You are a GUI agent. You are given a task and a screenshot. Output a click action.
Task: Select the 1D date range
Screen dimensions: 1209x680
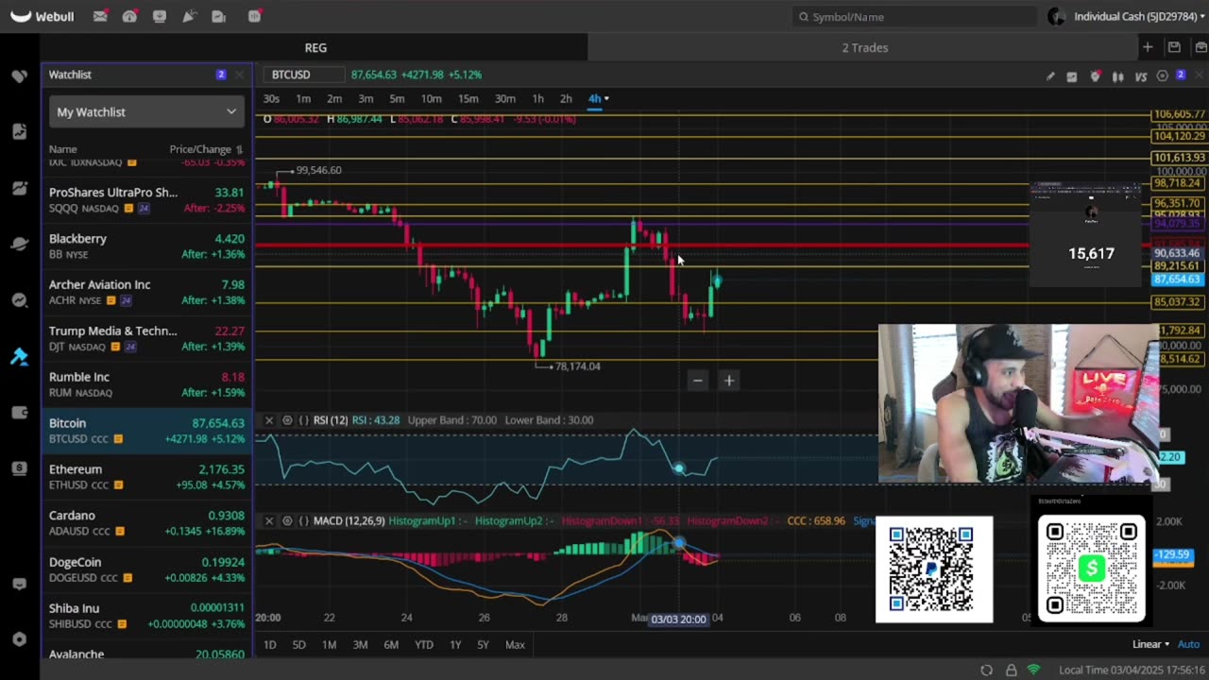click(269, 644)
